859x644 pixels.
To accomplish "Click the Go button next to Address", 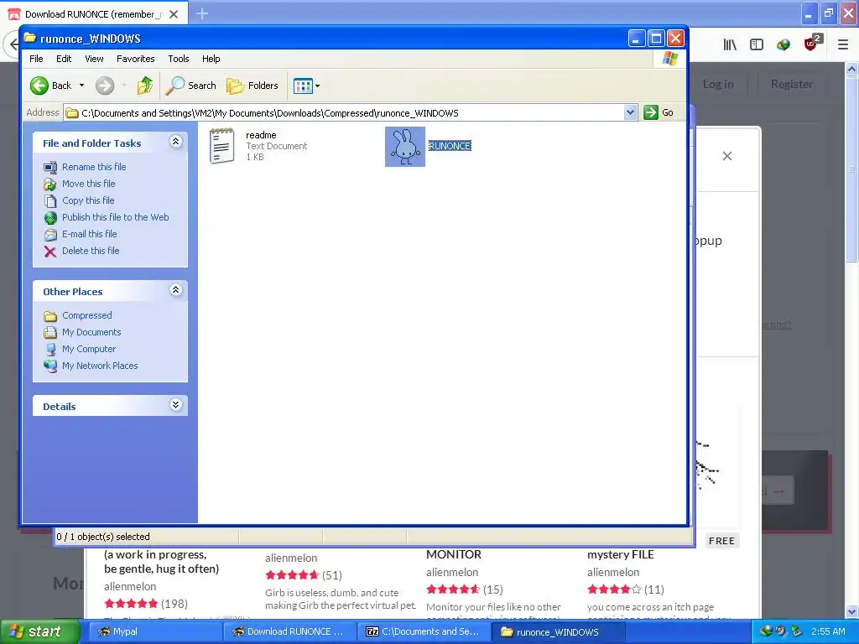I will click(x=659, y=113).
